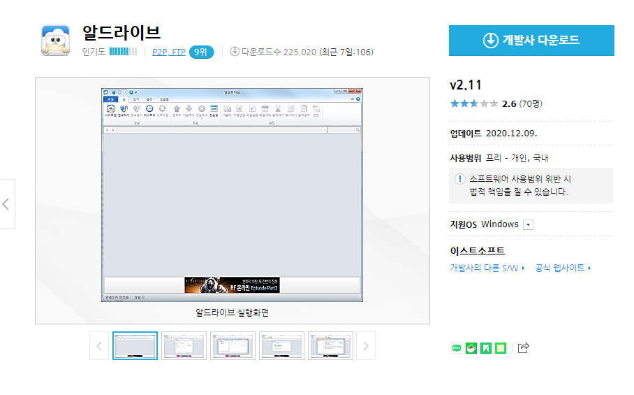Click the download count arrow icon
This screenshot has height=395, width=634.
(235, 52)
